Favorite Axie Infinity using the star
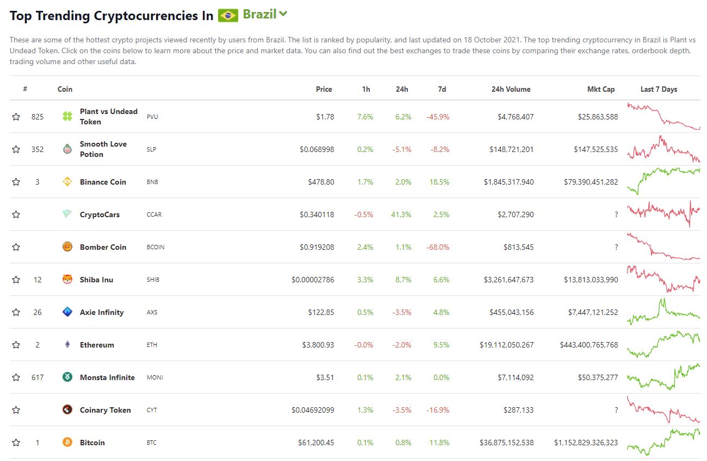This screenshot has width=707, height=461. pyautogui.click(x=16, y=312)
